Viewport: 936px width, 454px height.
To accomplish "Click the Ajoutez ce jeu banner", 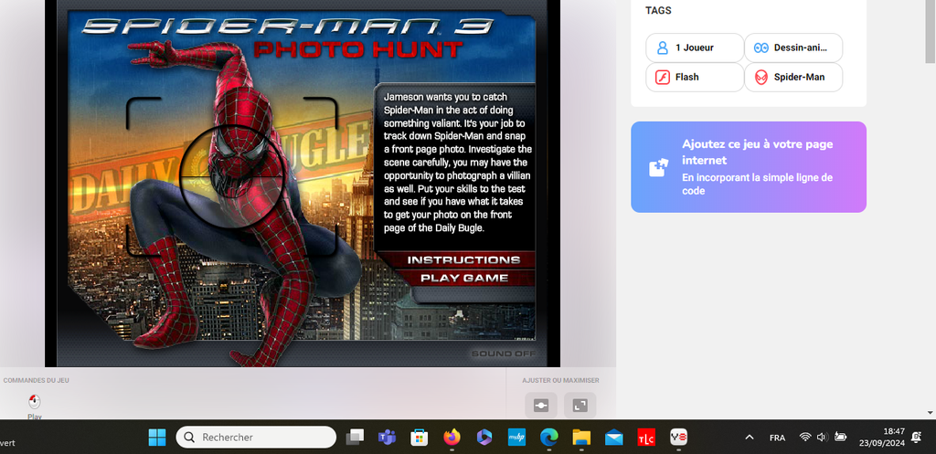I will click(748, 166).
